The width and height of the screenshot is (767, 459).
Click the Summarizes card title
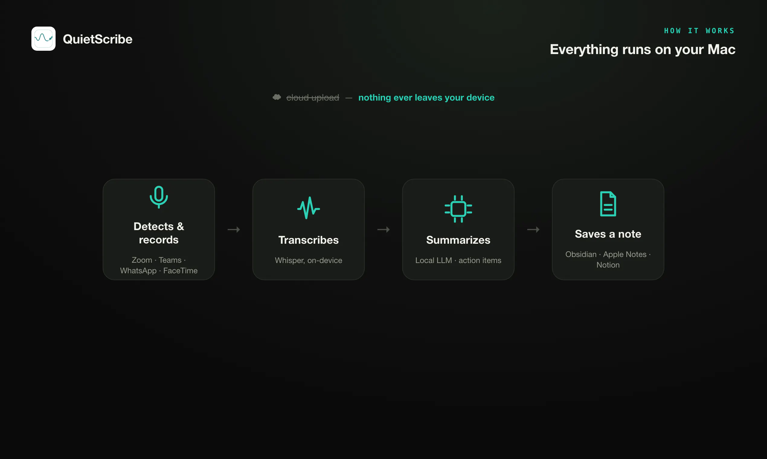coord(458,240)
